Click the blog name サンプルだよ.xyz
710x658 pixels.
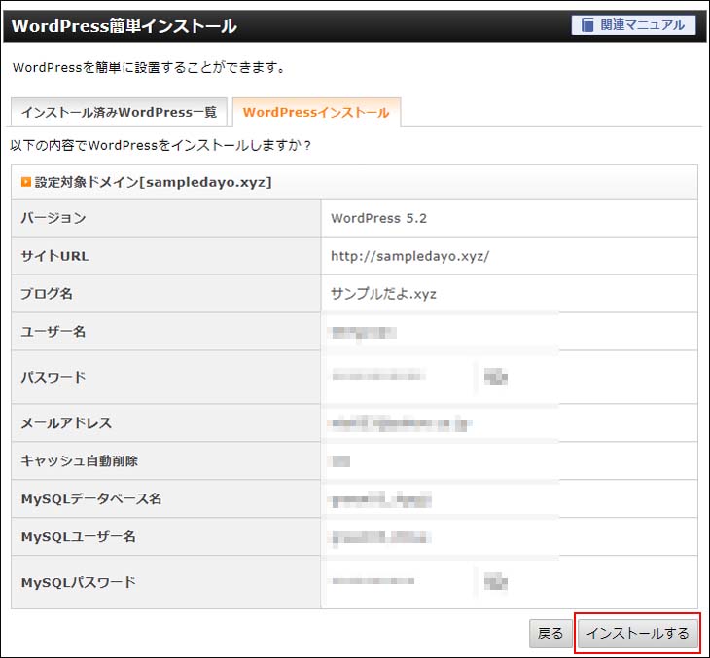point(383,294)
